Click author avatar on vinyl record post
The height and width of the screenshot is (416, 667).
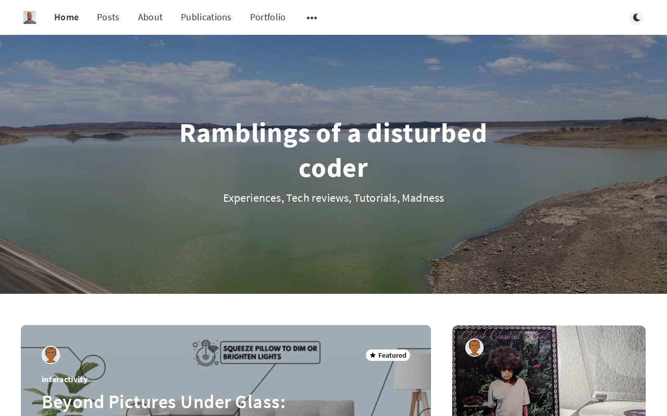pos(474,347)
